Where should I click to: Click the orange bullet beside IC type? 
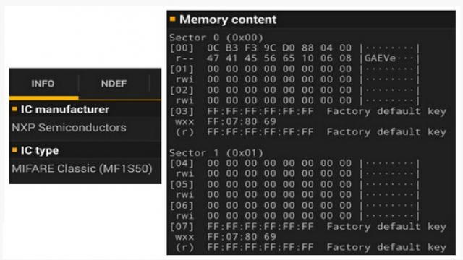(14, 150)
